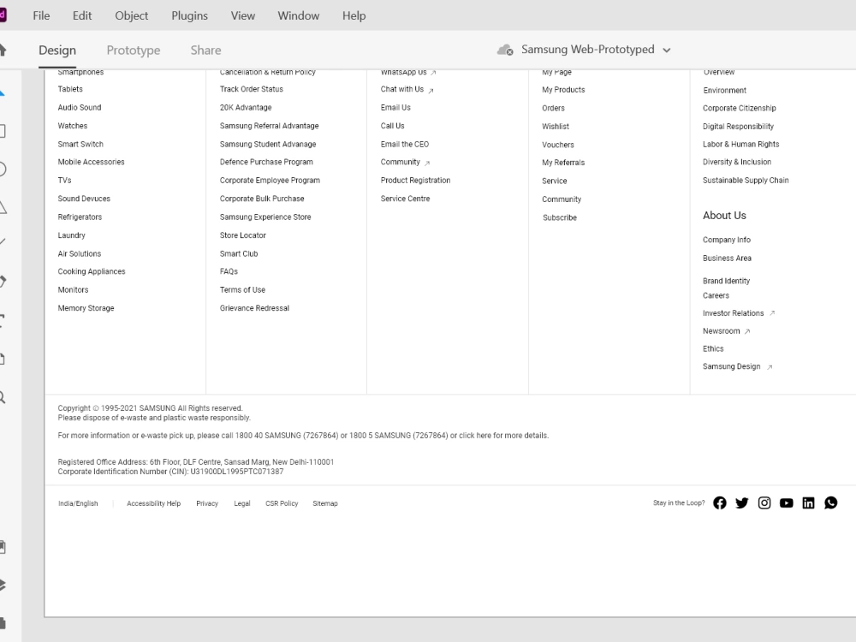The height and width of the screenshot is (642, 856).
Task: Select the Zoom magnifier tool
Action: [x=3, y=397]
